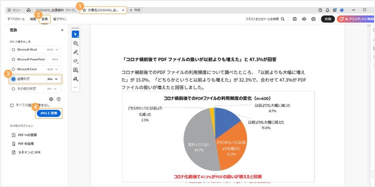Image resolution: width=375 pixels, height=187 pixels.
Task: Open the more tools ellipsis
Action: 75,87
